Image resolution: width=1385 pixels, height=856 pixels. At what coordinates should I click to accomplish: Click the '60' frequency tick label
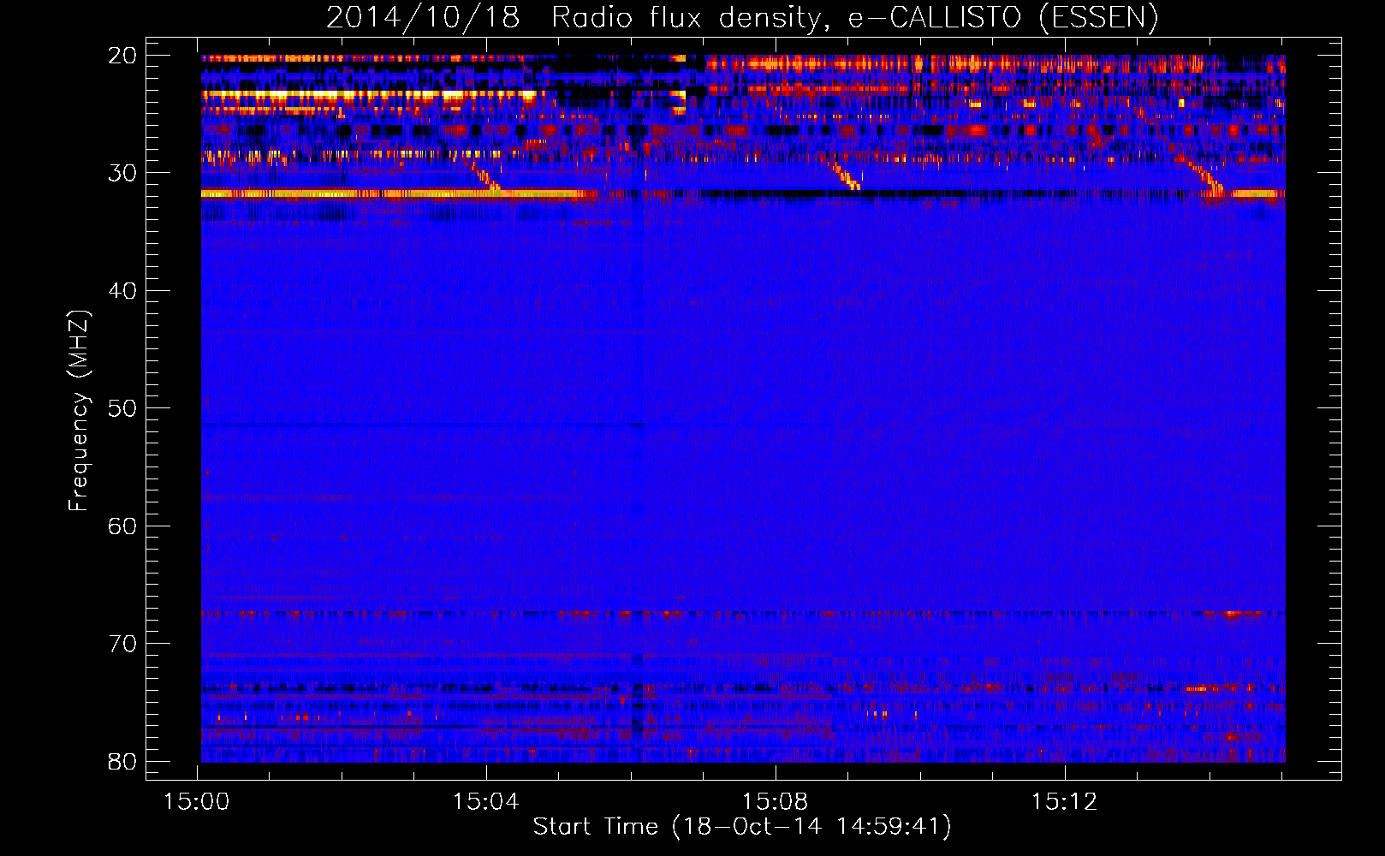[x=122, y=526]
